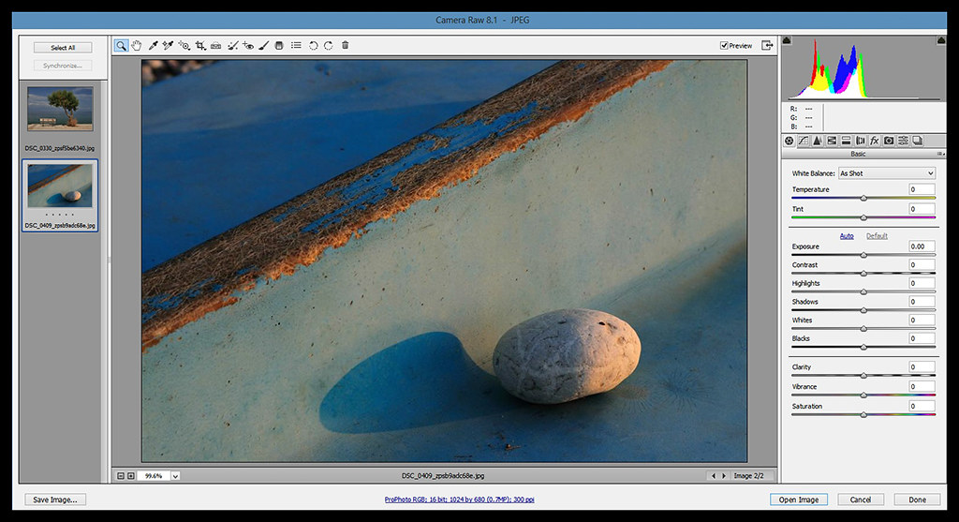
Task: Open the Basic panel options menu
Action: tap(939, 154)
